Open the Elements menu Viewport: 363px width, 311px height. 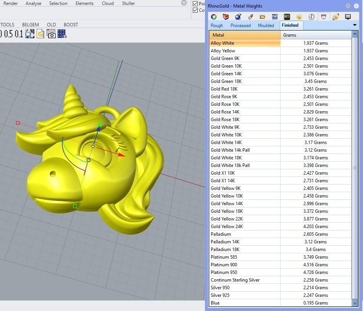pyautogui.click(x=84, y=3)
